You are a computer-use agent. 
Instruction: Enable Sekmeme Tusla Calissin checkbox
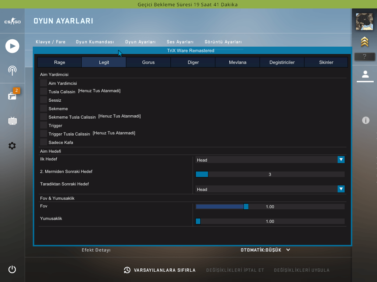[43, 116]
